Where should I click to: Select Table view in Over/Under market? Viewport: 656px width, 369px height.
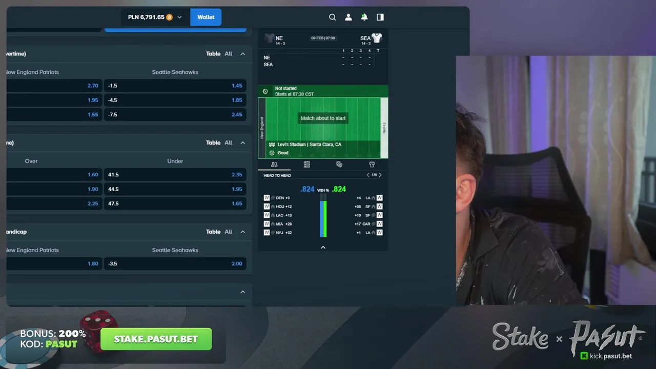[x=213, y=143]
